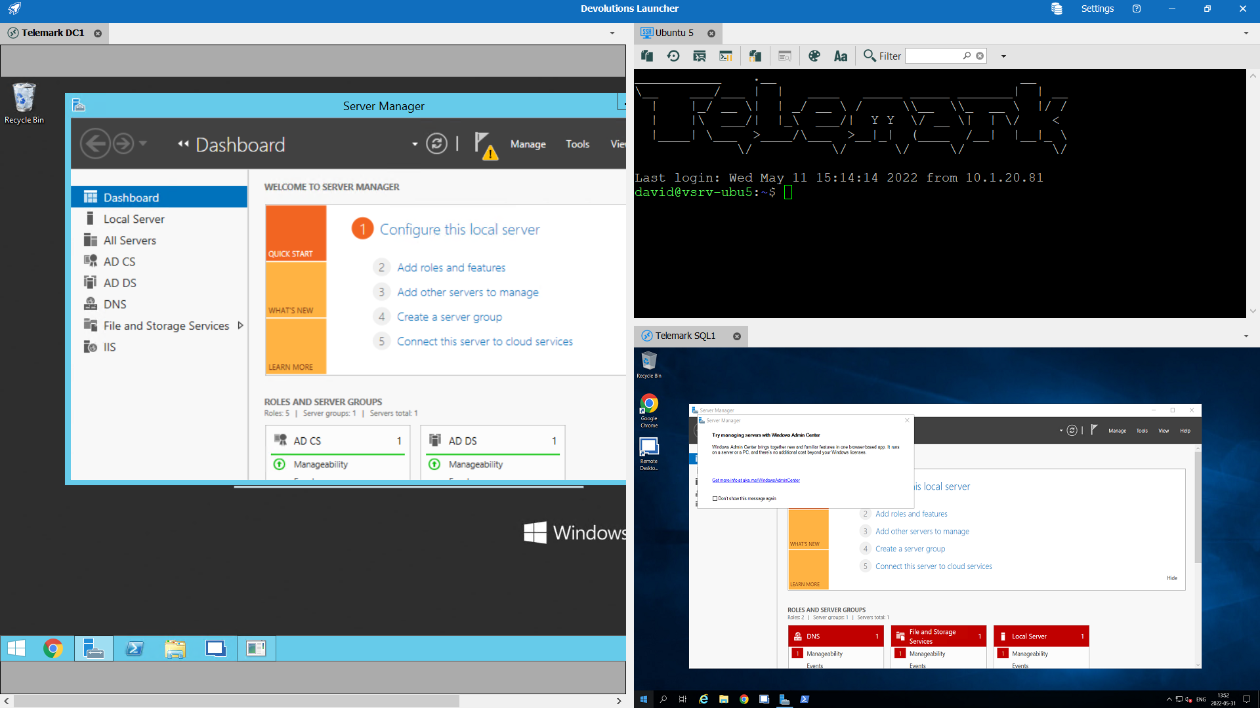Click the DNS tile header in SQL1
Screen dimensions: 1260x708
(x=835, y=637)
